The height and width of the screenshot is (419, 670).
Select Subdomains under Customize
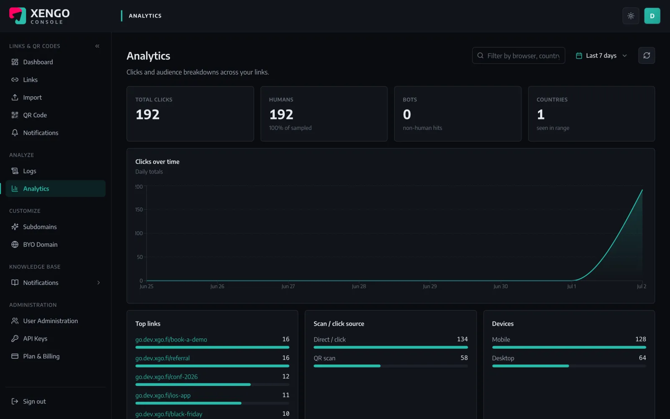(55, 227)
